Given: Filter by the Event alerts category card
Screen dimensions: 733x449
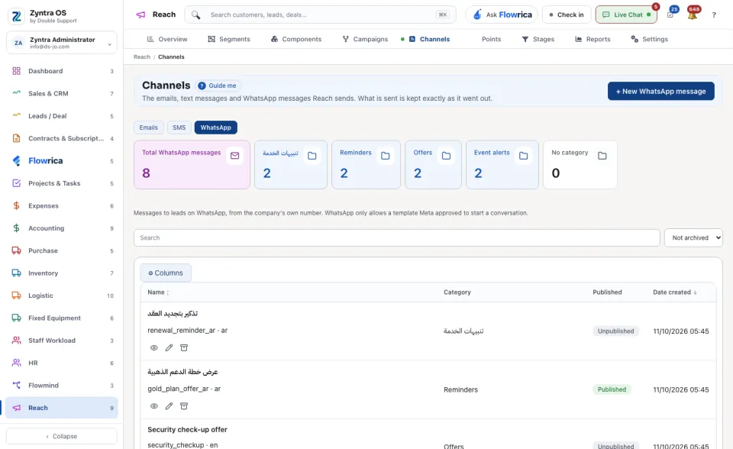Looking at the screenshot, I should (502, 165).
